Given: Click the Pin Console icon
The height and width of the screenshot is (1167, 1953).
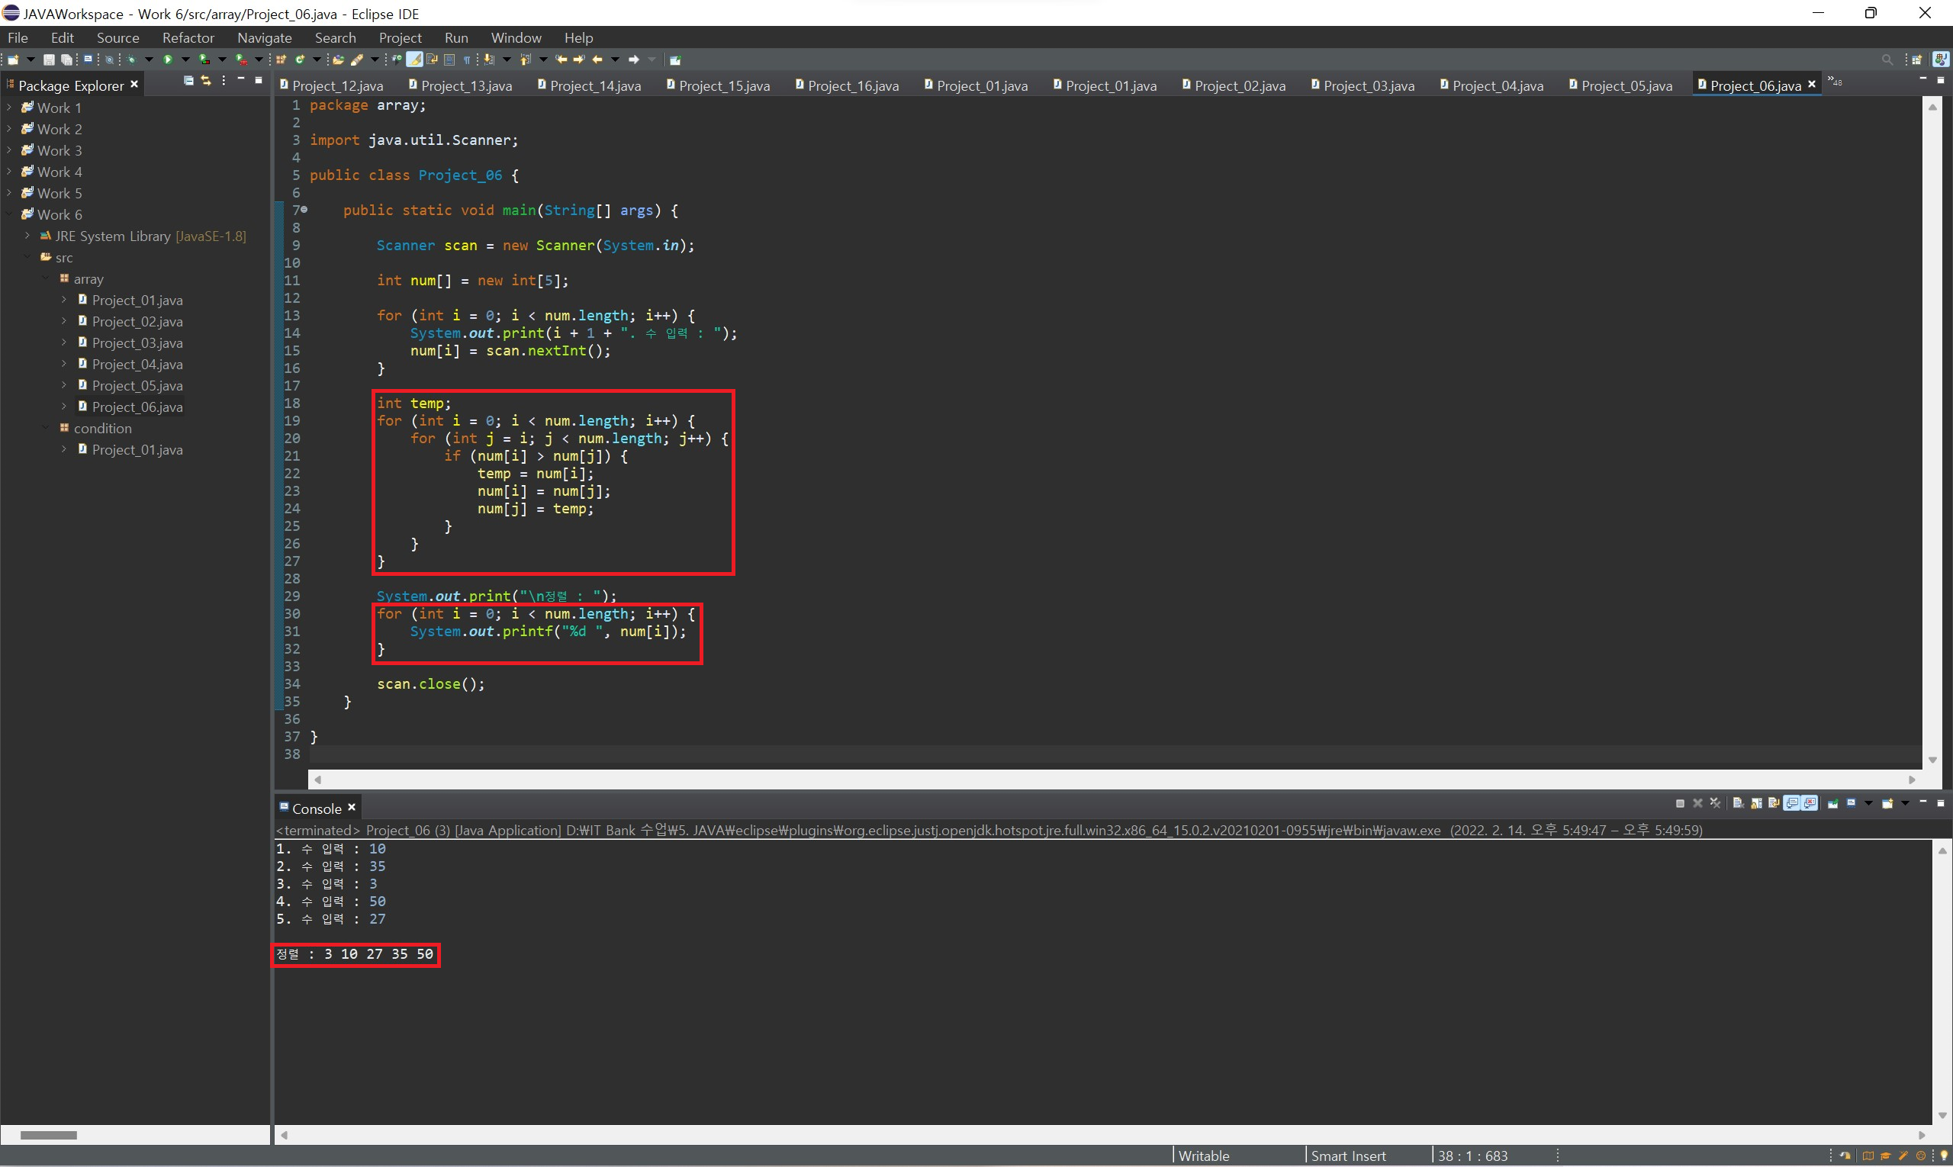Looking at the screenshot, I should [x=1832, y=804].
